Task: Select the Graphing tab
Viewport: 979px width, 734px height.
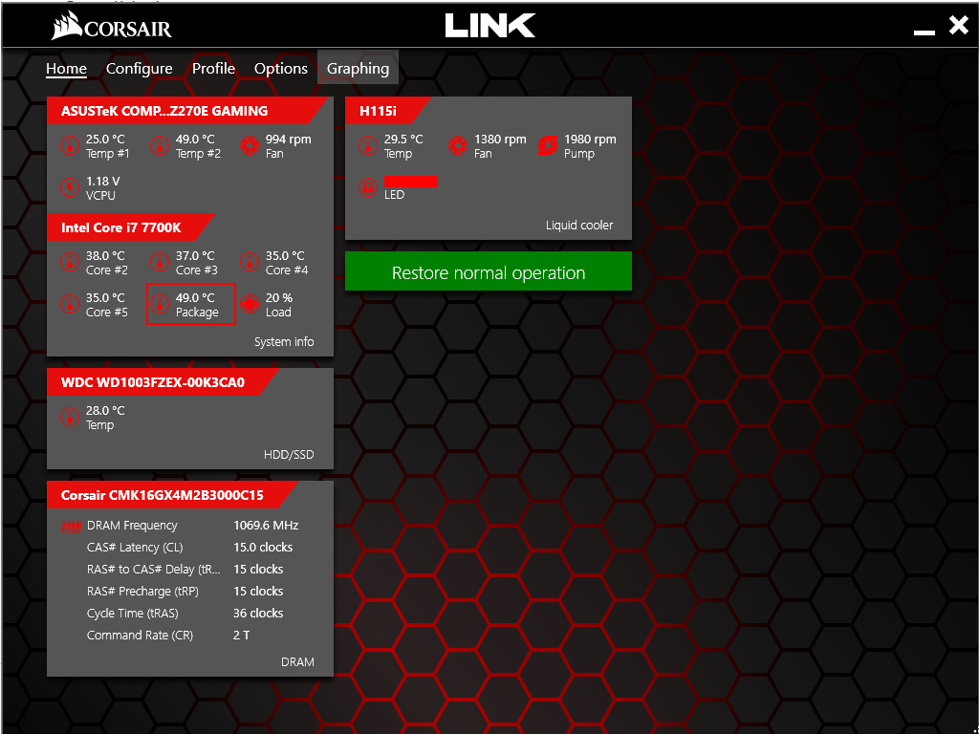Action: point(358,69)
